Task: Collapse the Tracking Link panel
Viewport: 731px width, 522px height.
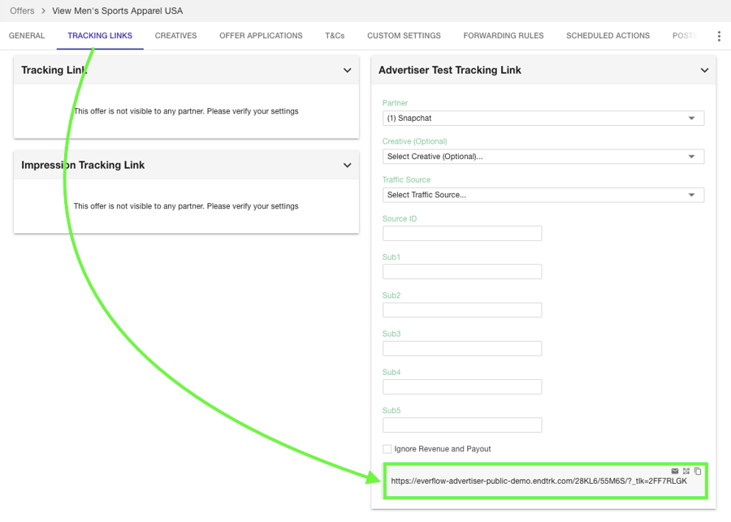Action: [x=347, y=71]
